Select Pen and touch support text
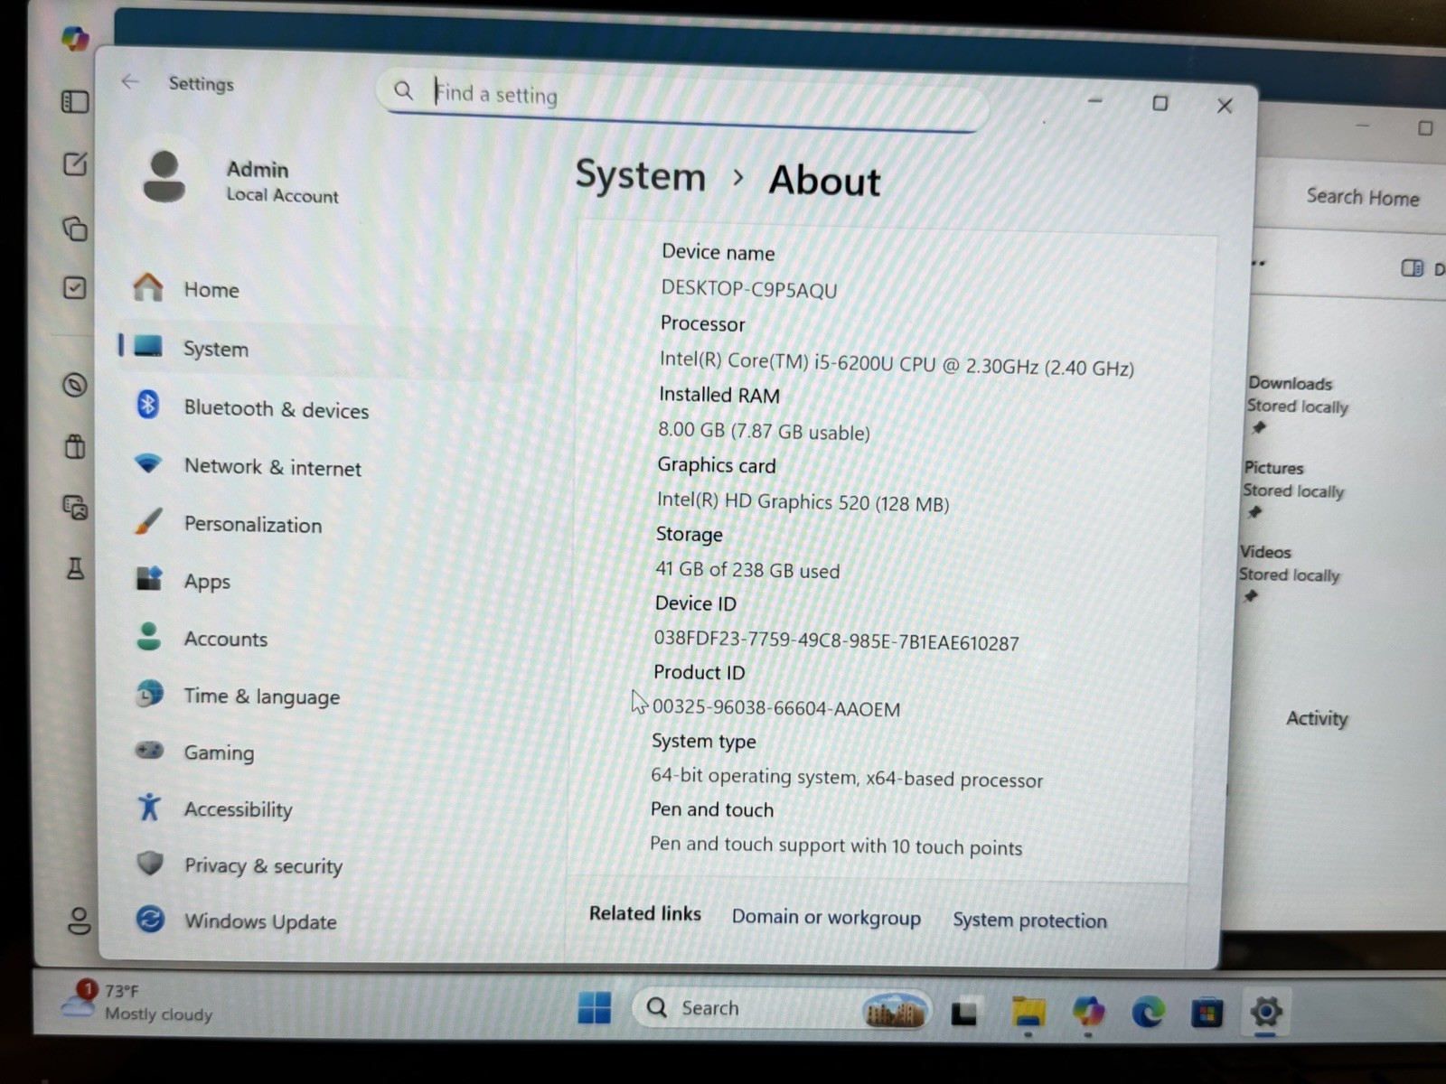 (x=836, y=846)
